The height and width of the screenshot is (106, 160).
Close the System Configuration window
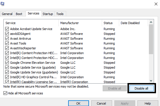point(156,4)
